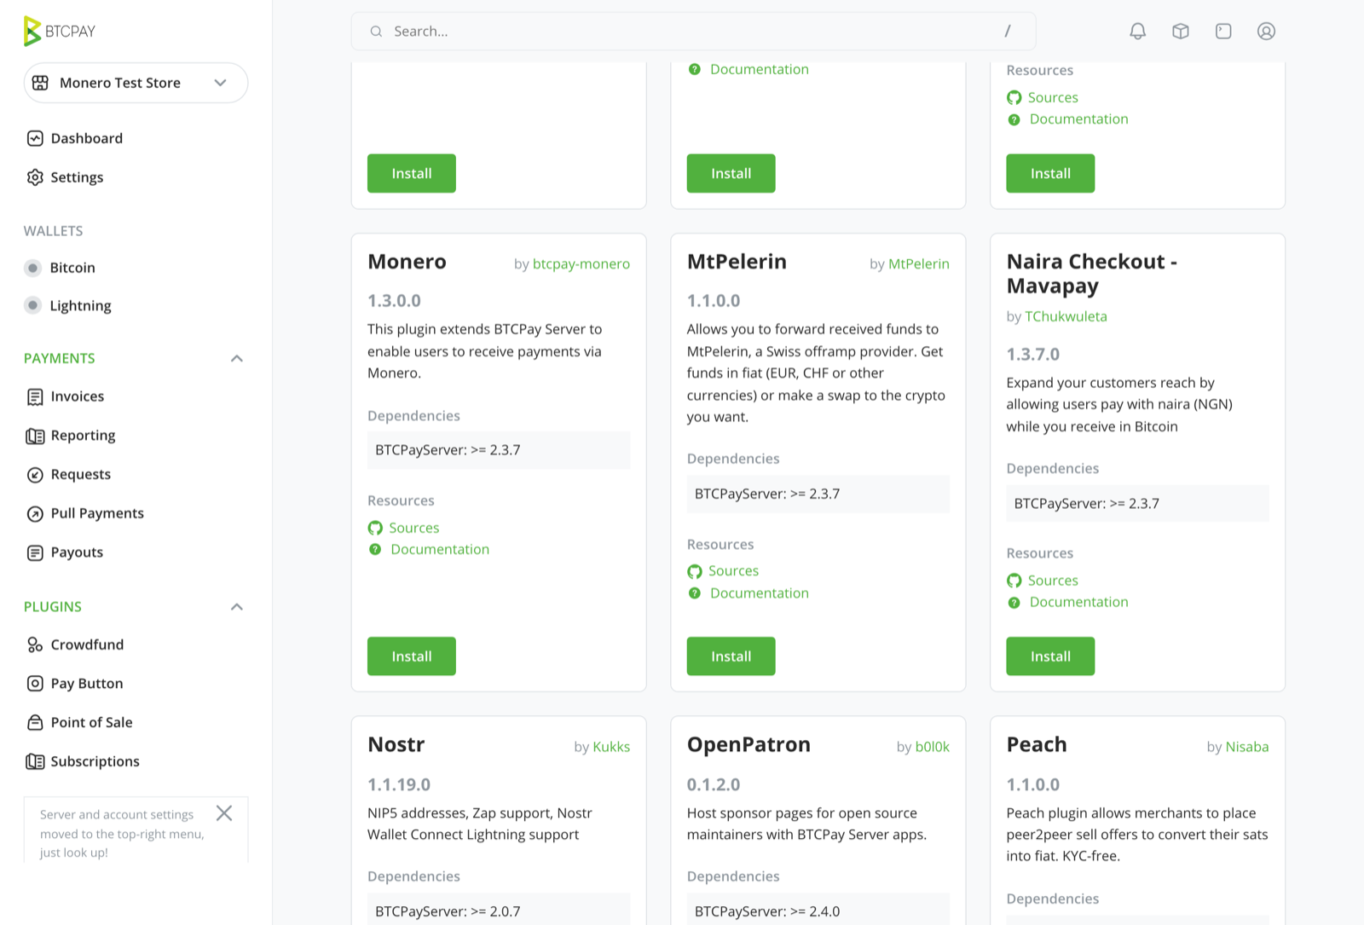The image size is (1364, 925).
Task: Install the MtPelerin plugin
Action: point(731,656)
